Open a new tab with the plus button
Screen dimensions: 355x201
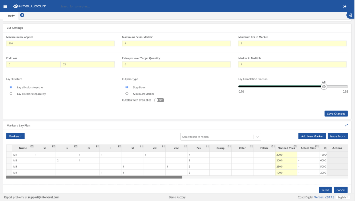[x=22, y=15]
